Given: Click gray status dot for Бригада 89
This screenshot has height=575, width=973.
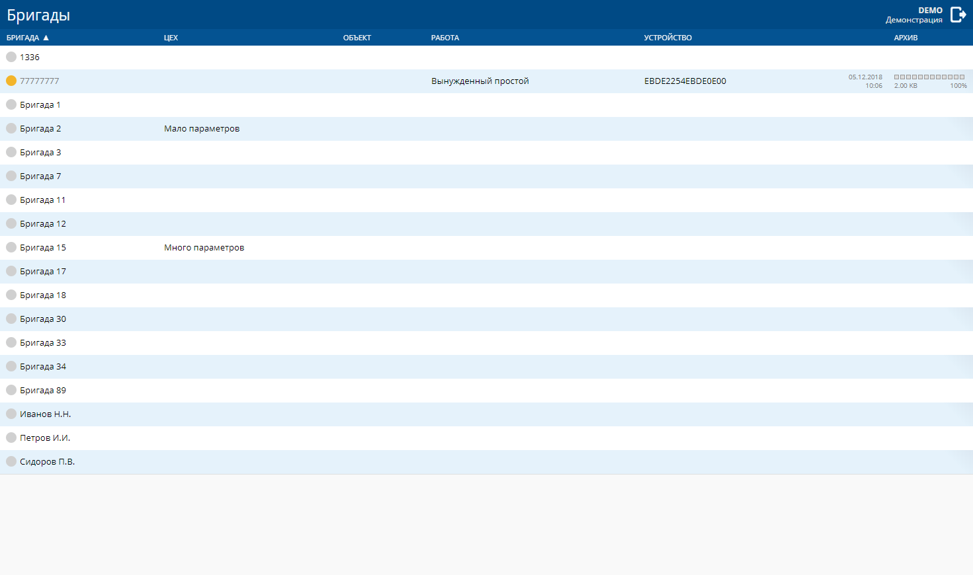Looking at the screenshot, I should [x=11, y=390].
